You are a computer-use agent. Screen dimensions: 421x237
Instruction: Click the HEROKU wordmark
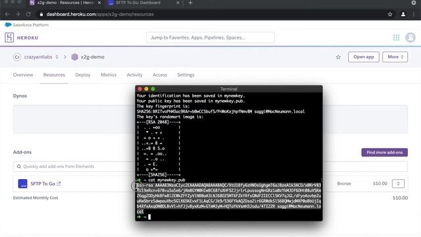pyautogui.click(x=28, y=38)
